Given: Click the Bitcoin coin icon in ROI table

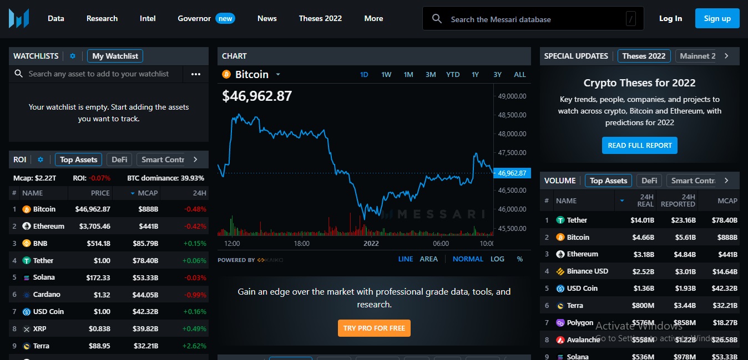Looking at the screenshot, I should coord(26,209).
